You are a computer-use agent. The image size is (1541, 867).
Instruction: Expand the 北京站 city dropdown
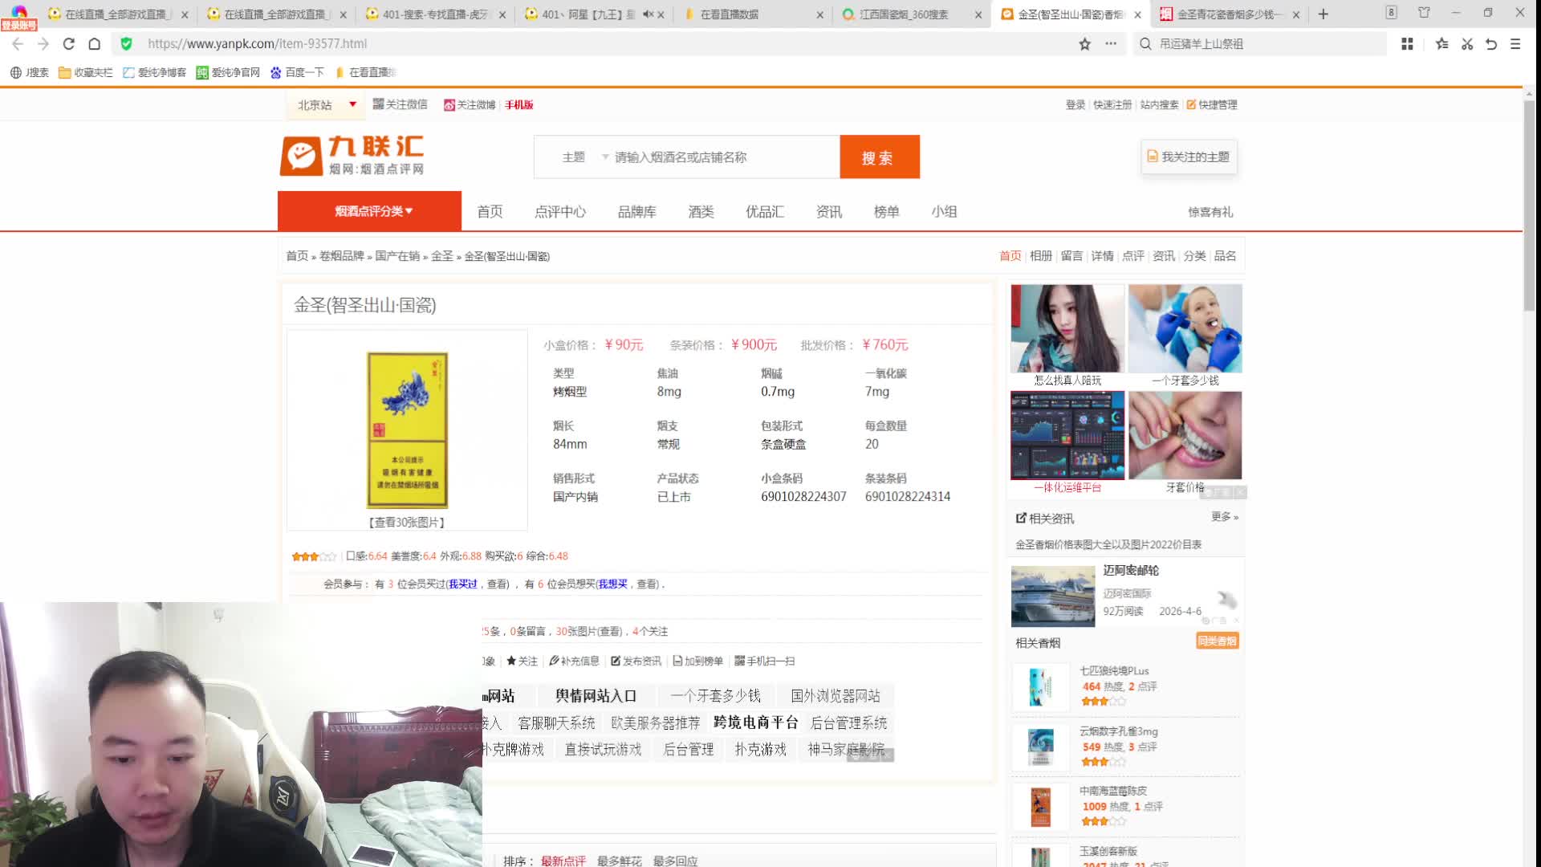(x=352, y=104)
